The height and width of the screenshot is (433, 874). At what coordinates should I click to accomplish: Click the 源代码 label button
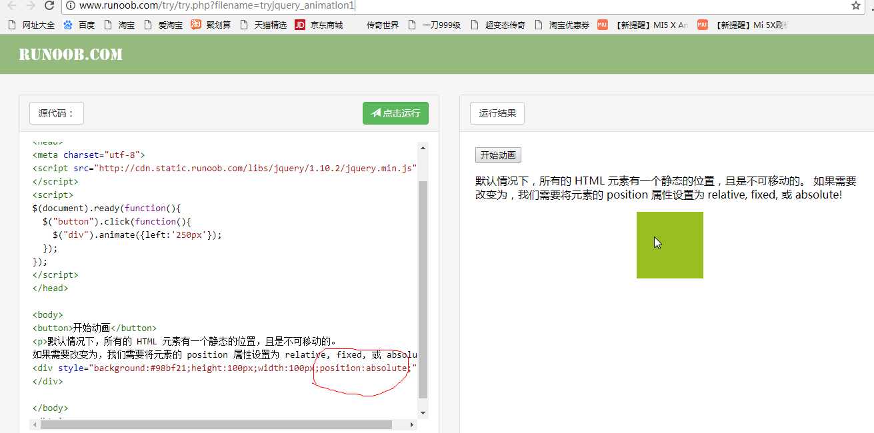coord(57,113)
